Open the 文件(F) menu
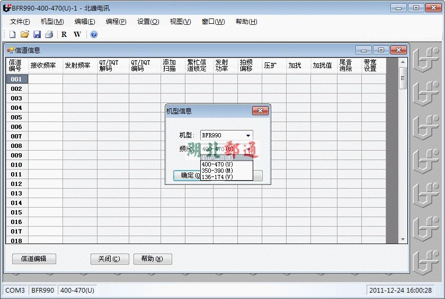 [20, 22]
